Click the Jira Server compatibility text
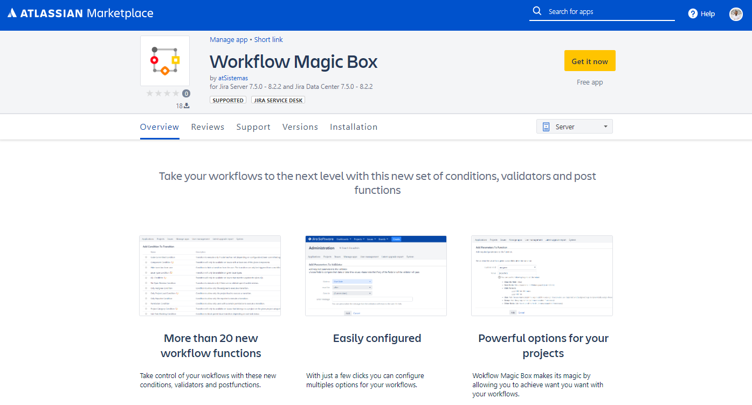This screenshot has width=752, height=405. (x=291, y=86)
